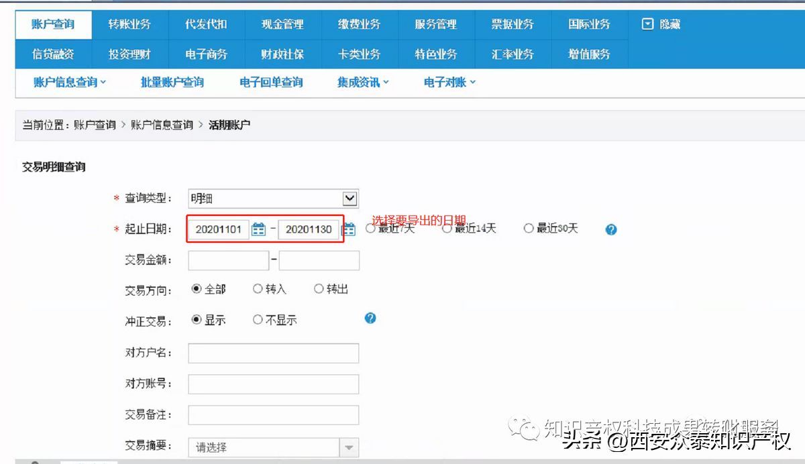Viewport: 805px width, 464px height.
Task: Expand the 电子对账 submenu
Action: pyautogui.click(x=449, y=82)
